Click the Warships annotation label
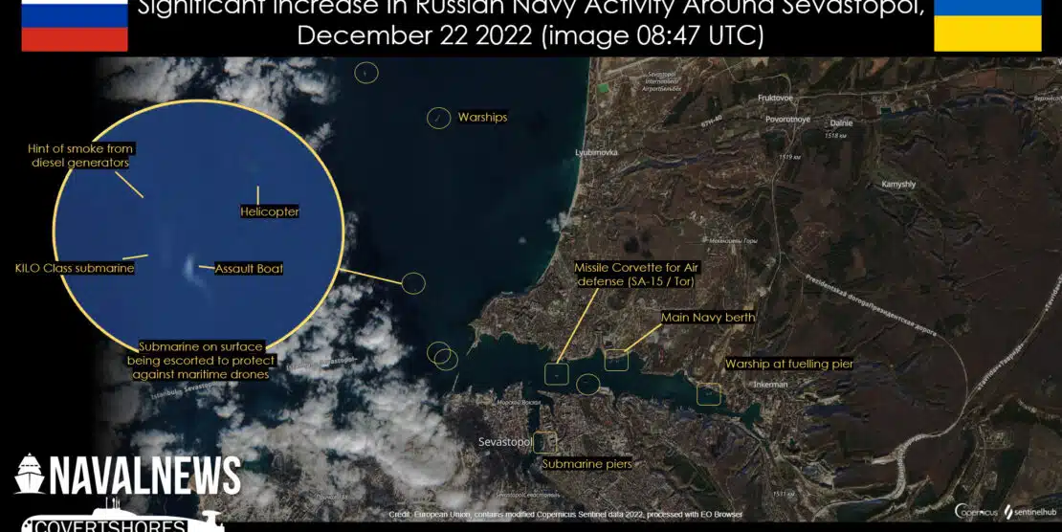 (482, 118)
